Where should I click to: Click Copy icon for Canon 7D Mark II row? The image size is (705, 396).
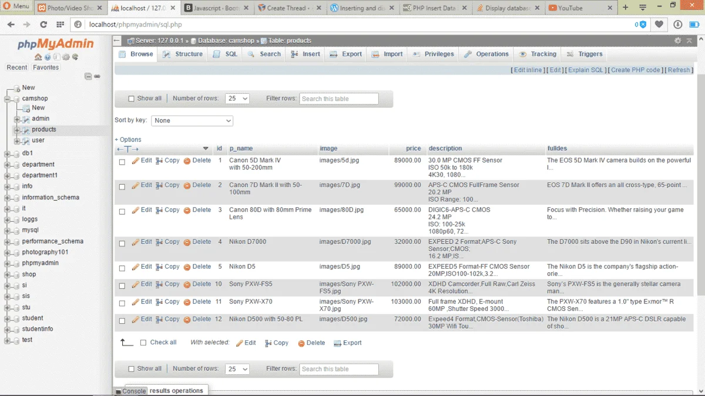pyautogui.click(x=159, y=185)
